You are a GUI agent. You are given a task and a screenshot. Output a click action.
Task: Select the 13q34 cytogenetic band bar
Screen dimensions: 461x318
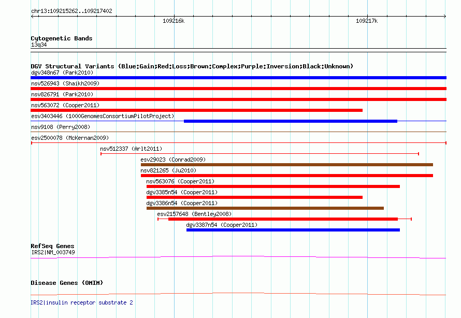click(238, 50)
